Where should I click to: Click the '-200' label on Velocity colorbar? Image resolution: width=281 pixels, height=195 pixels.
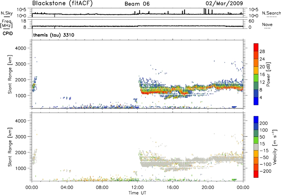[x=266, y=171]
